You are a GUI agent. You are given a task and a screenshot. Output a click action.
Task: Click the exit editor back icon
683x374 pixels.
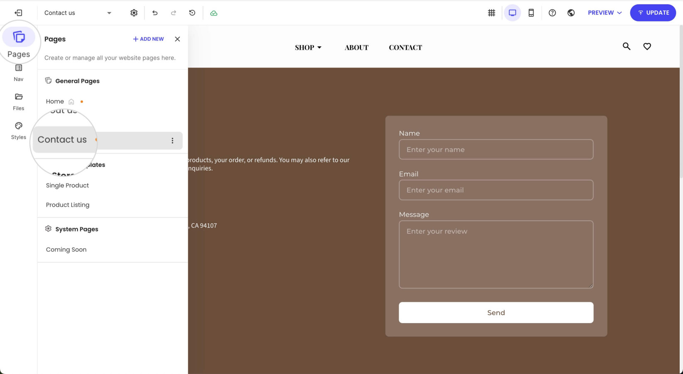pos(18,13)
